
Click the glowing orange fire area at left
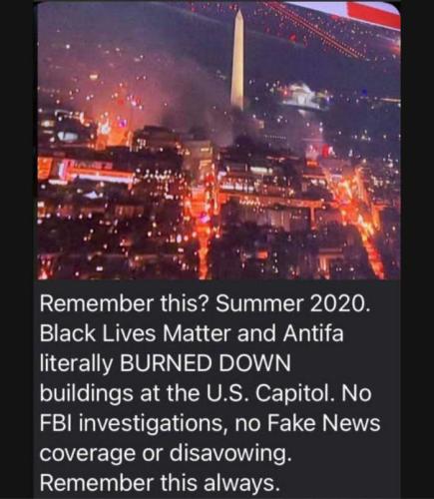110,132
